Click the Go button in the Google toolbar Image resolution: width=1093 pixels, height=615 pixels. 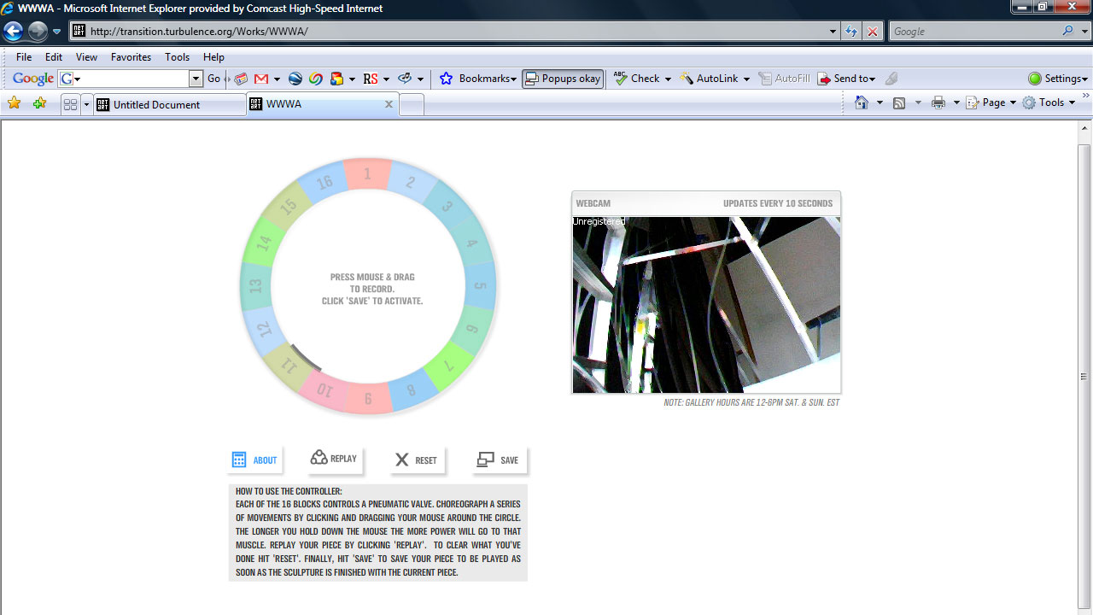pos(214,79)
